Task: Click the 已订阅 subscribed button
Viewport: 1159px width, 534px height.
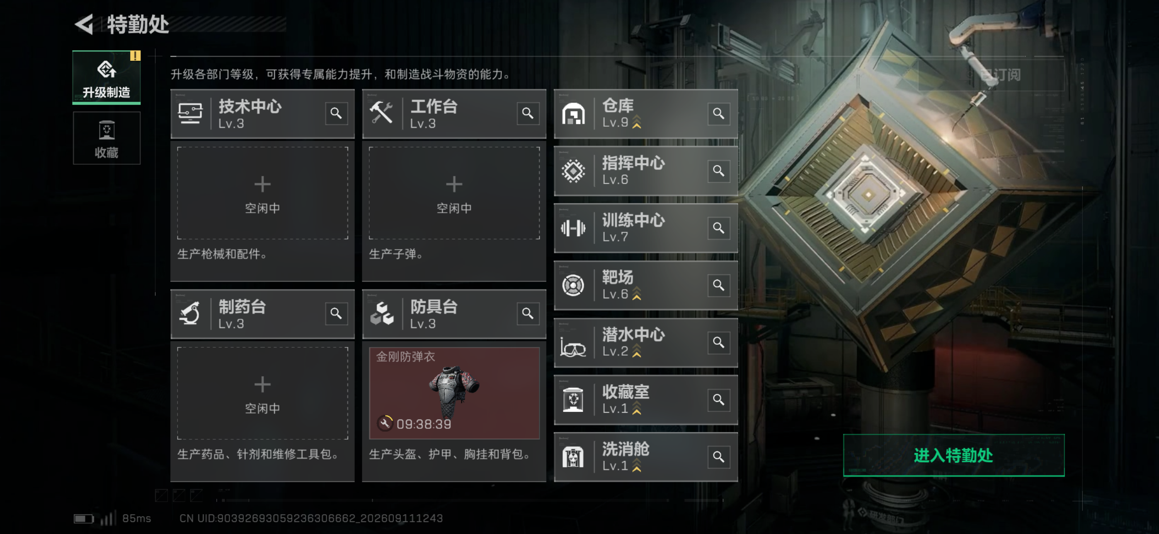Action: (x=991, y=75)
